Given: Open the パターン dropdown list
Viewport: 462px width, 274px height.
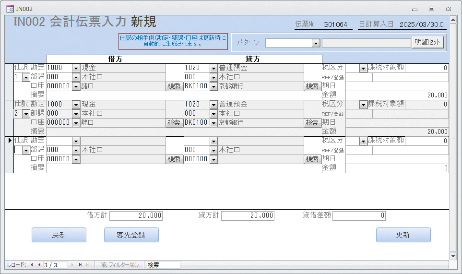Looking at the screenshot, I should click(x=316, y=43).
